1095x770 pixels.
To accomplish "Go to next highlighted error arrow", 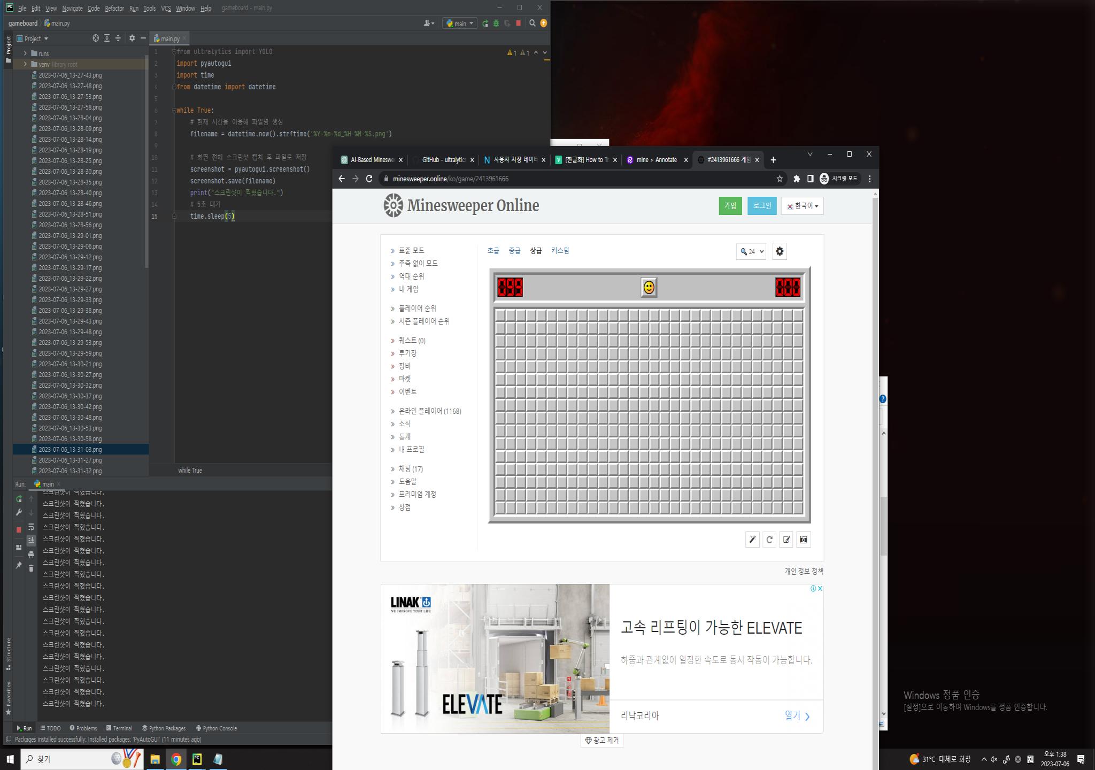I will point(545,52).
